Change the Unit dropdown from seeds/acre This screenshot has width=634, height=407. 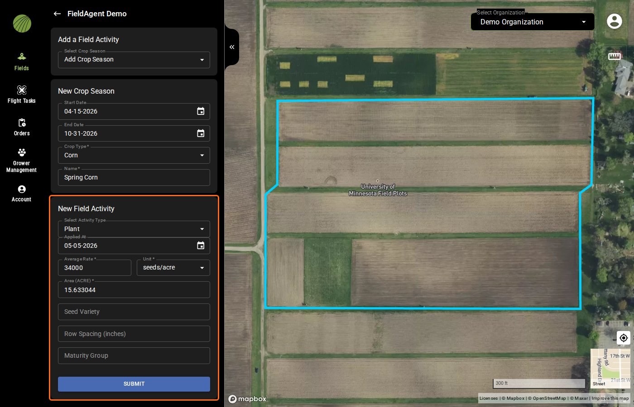(173, 268)
